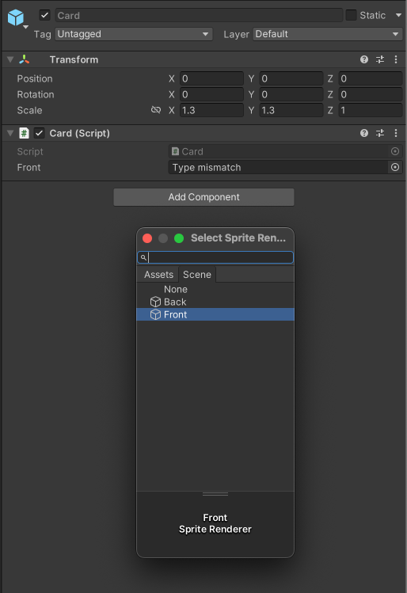Open Transform component three-dot menu
Image resolution: width=407 pixels, height=593 pixels.
(396, 59)
